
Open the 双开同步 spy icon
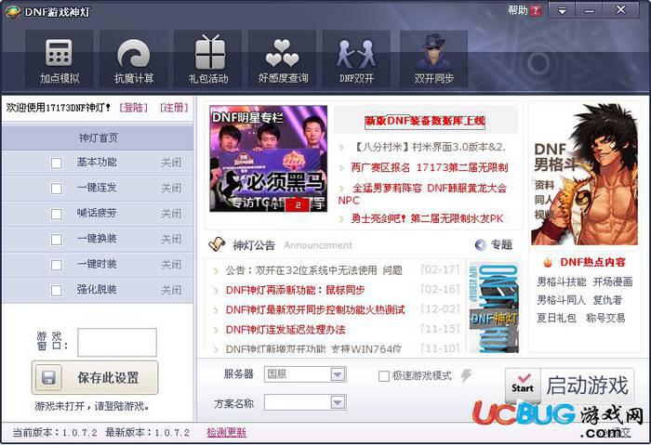[434, 59]
